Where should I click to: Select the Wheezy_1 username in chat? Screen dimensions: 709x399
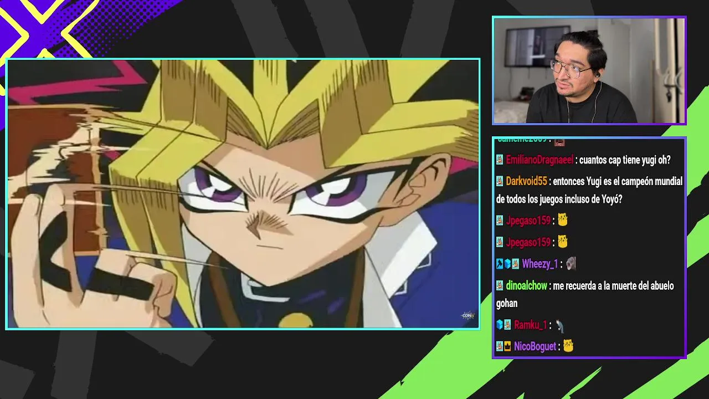(x=540, y=264)
